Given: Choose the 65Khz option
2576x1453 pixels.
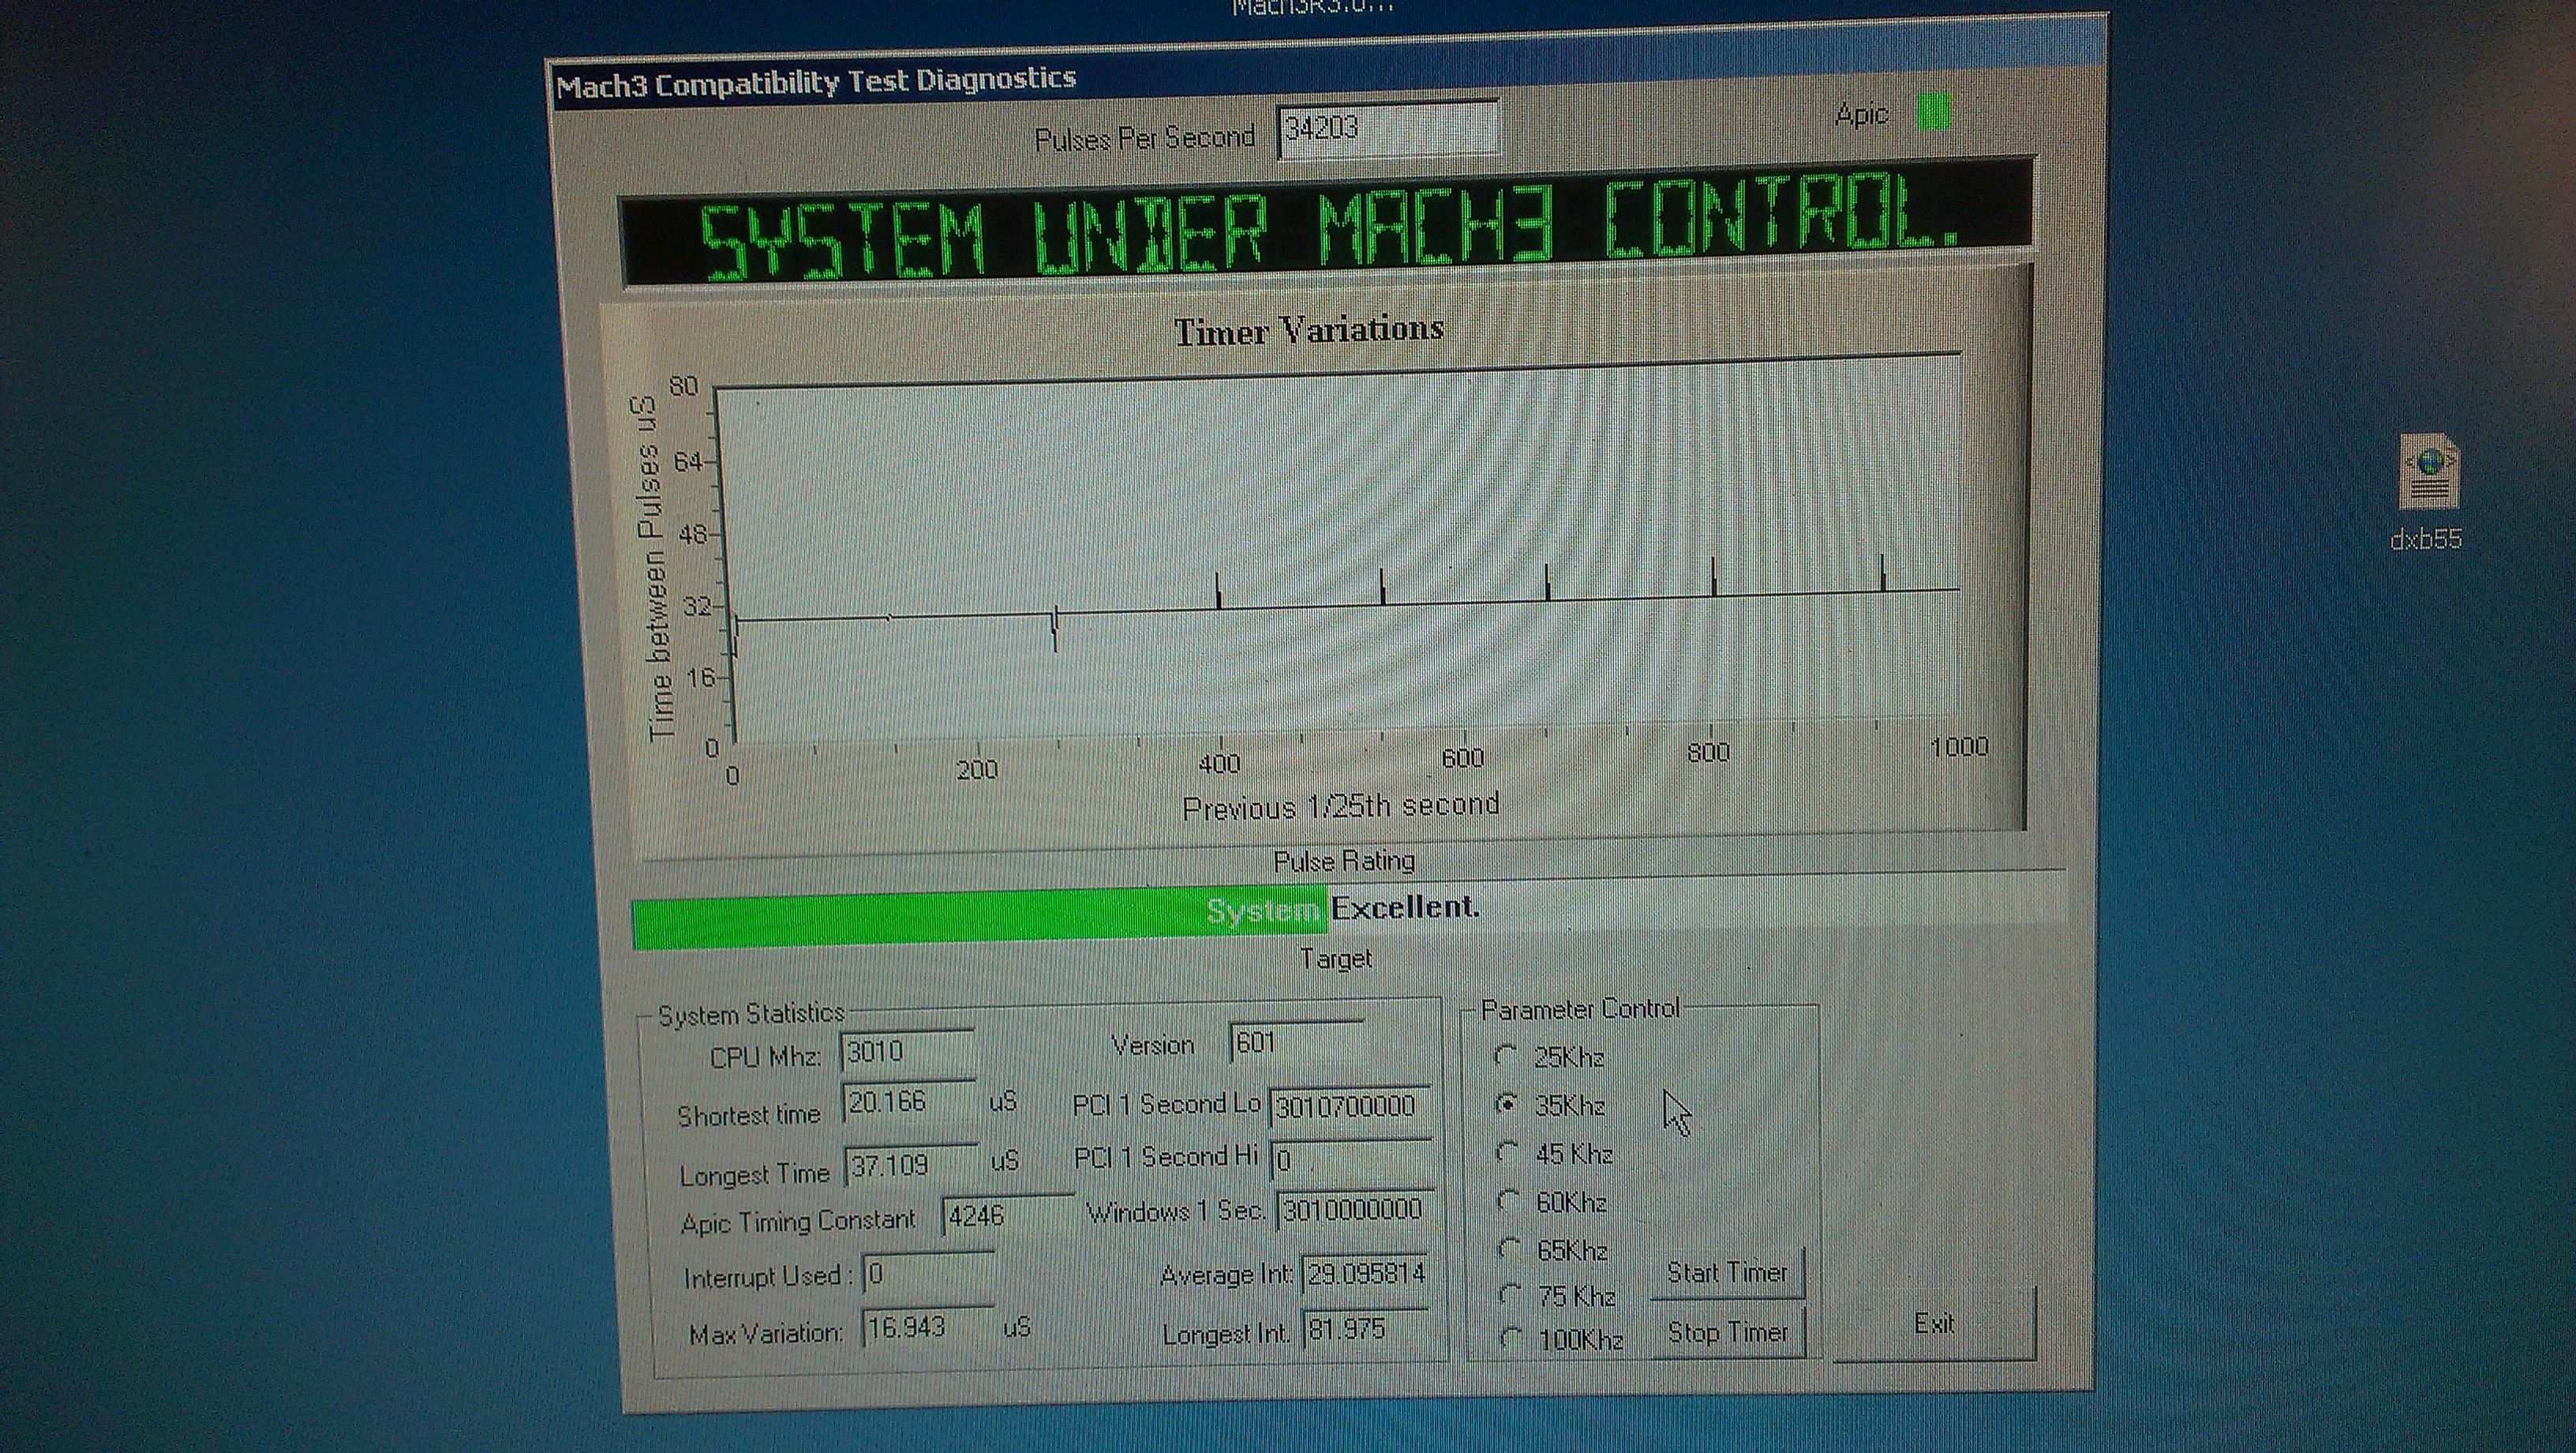Looking at the screenshot, I should (1509, 1248).
